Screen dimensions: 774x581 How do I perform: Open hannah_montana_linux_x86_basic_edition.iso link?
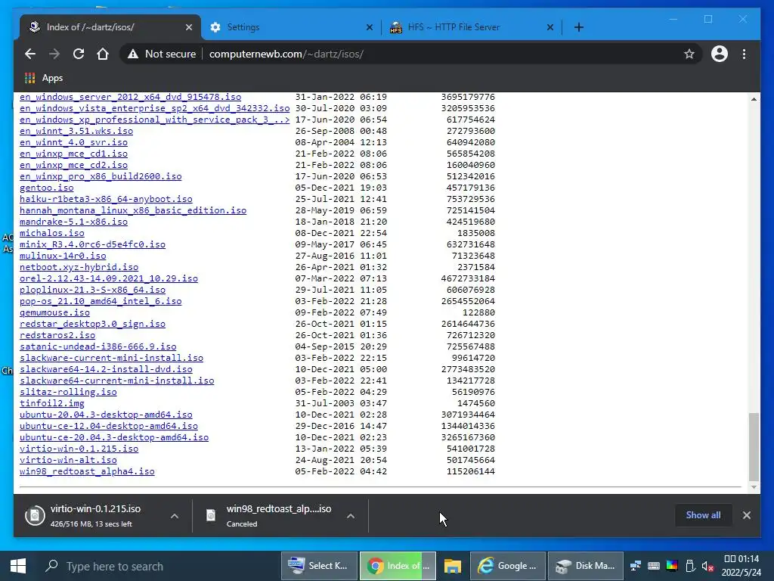click(133, 210)
